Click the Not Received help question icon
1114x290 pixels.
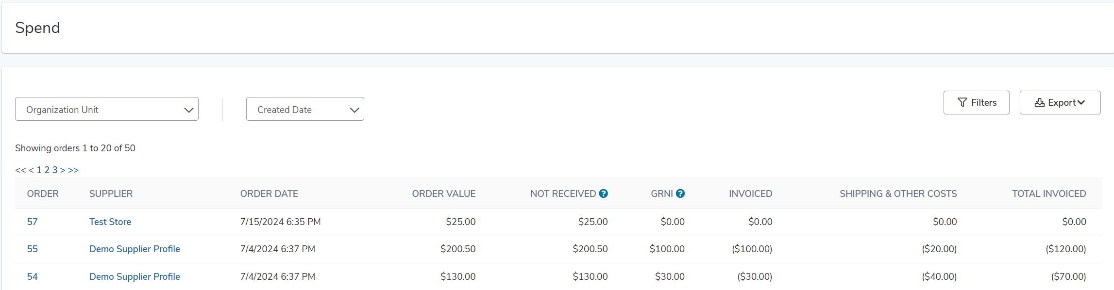coord(603,193)
